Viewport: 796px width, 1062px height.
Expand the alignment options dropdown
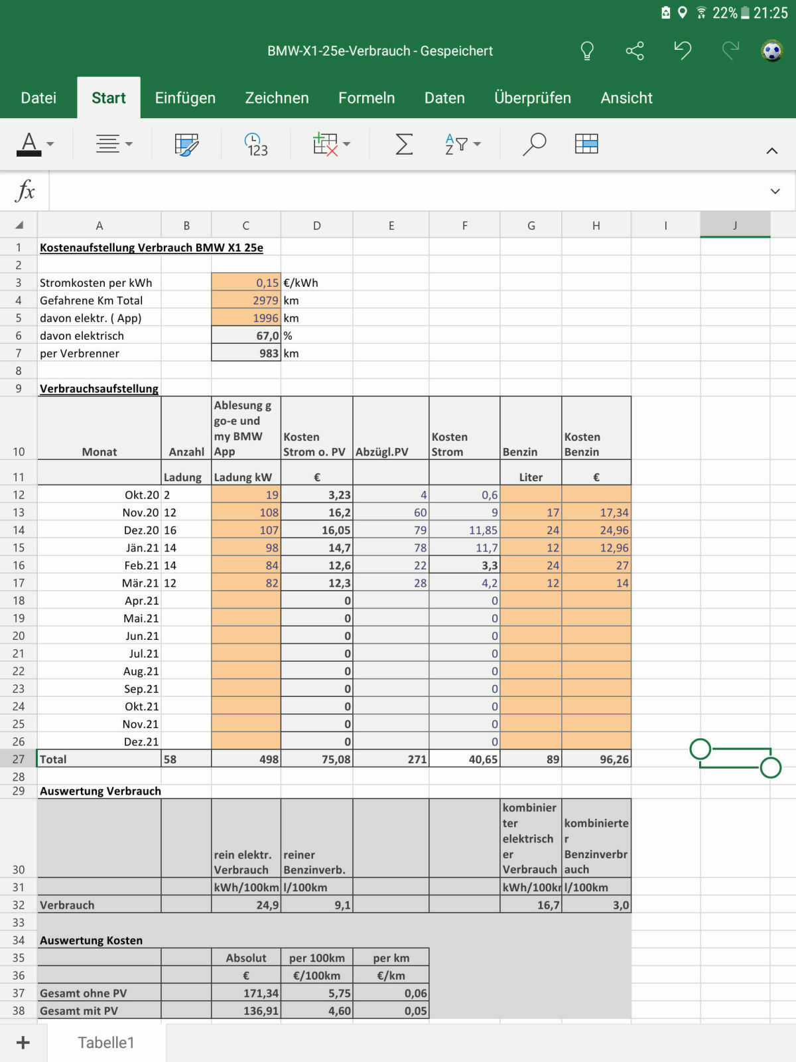tap(129, 144)
